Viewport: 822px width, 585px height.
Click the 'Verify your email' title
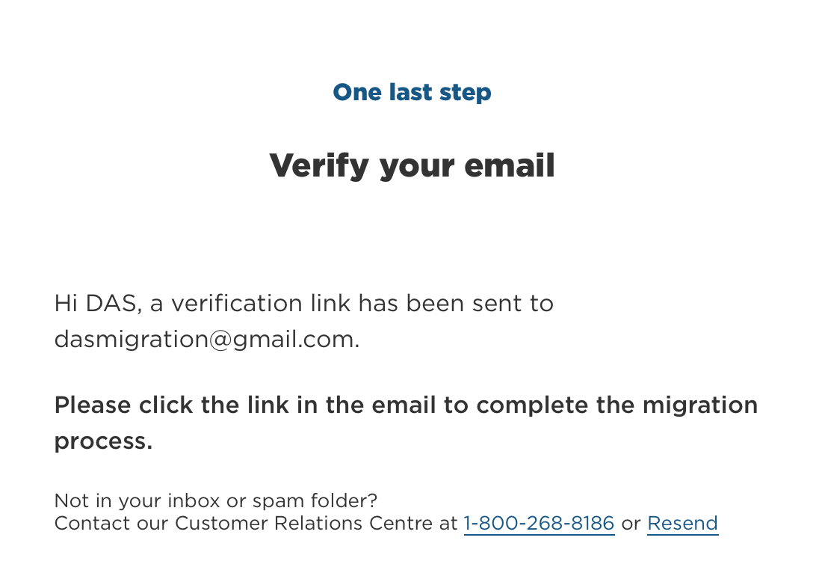click(x=412, y=165)
